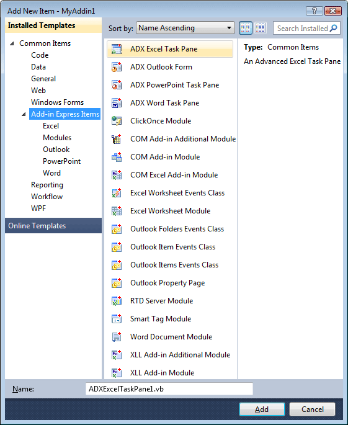Click the Name text field

(169, 389)
